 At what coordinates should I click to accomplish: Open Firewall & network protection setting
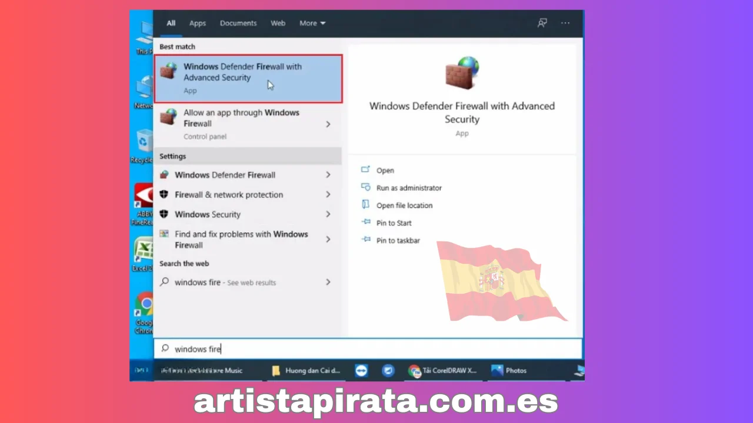tap(248, 194)
